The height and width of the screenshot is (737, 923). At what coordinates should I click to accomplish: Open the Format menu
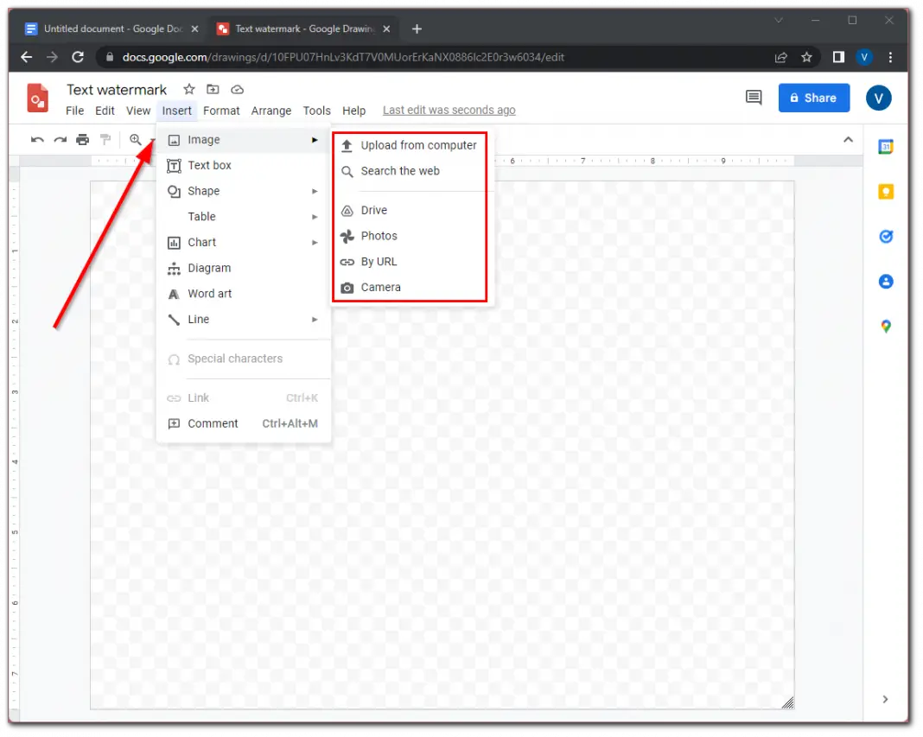click(221, 111)
